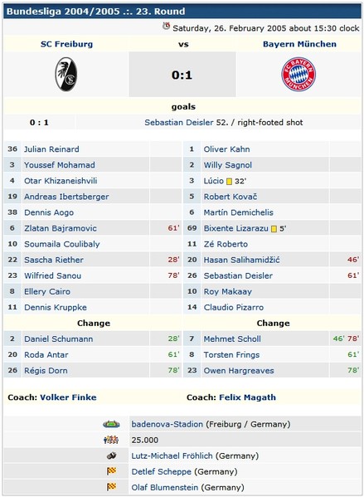Open Julian Reinard's player page
364x497 pixels.
(51, 149)
